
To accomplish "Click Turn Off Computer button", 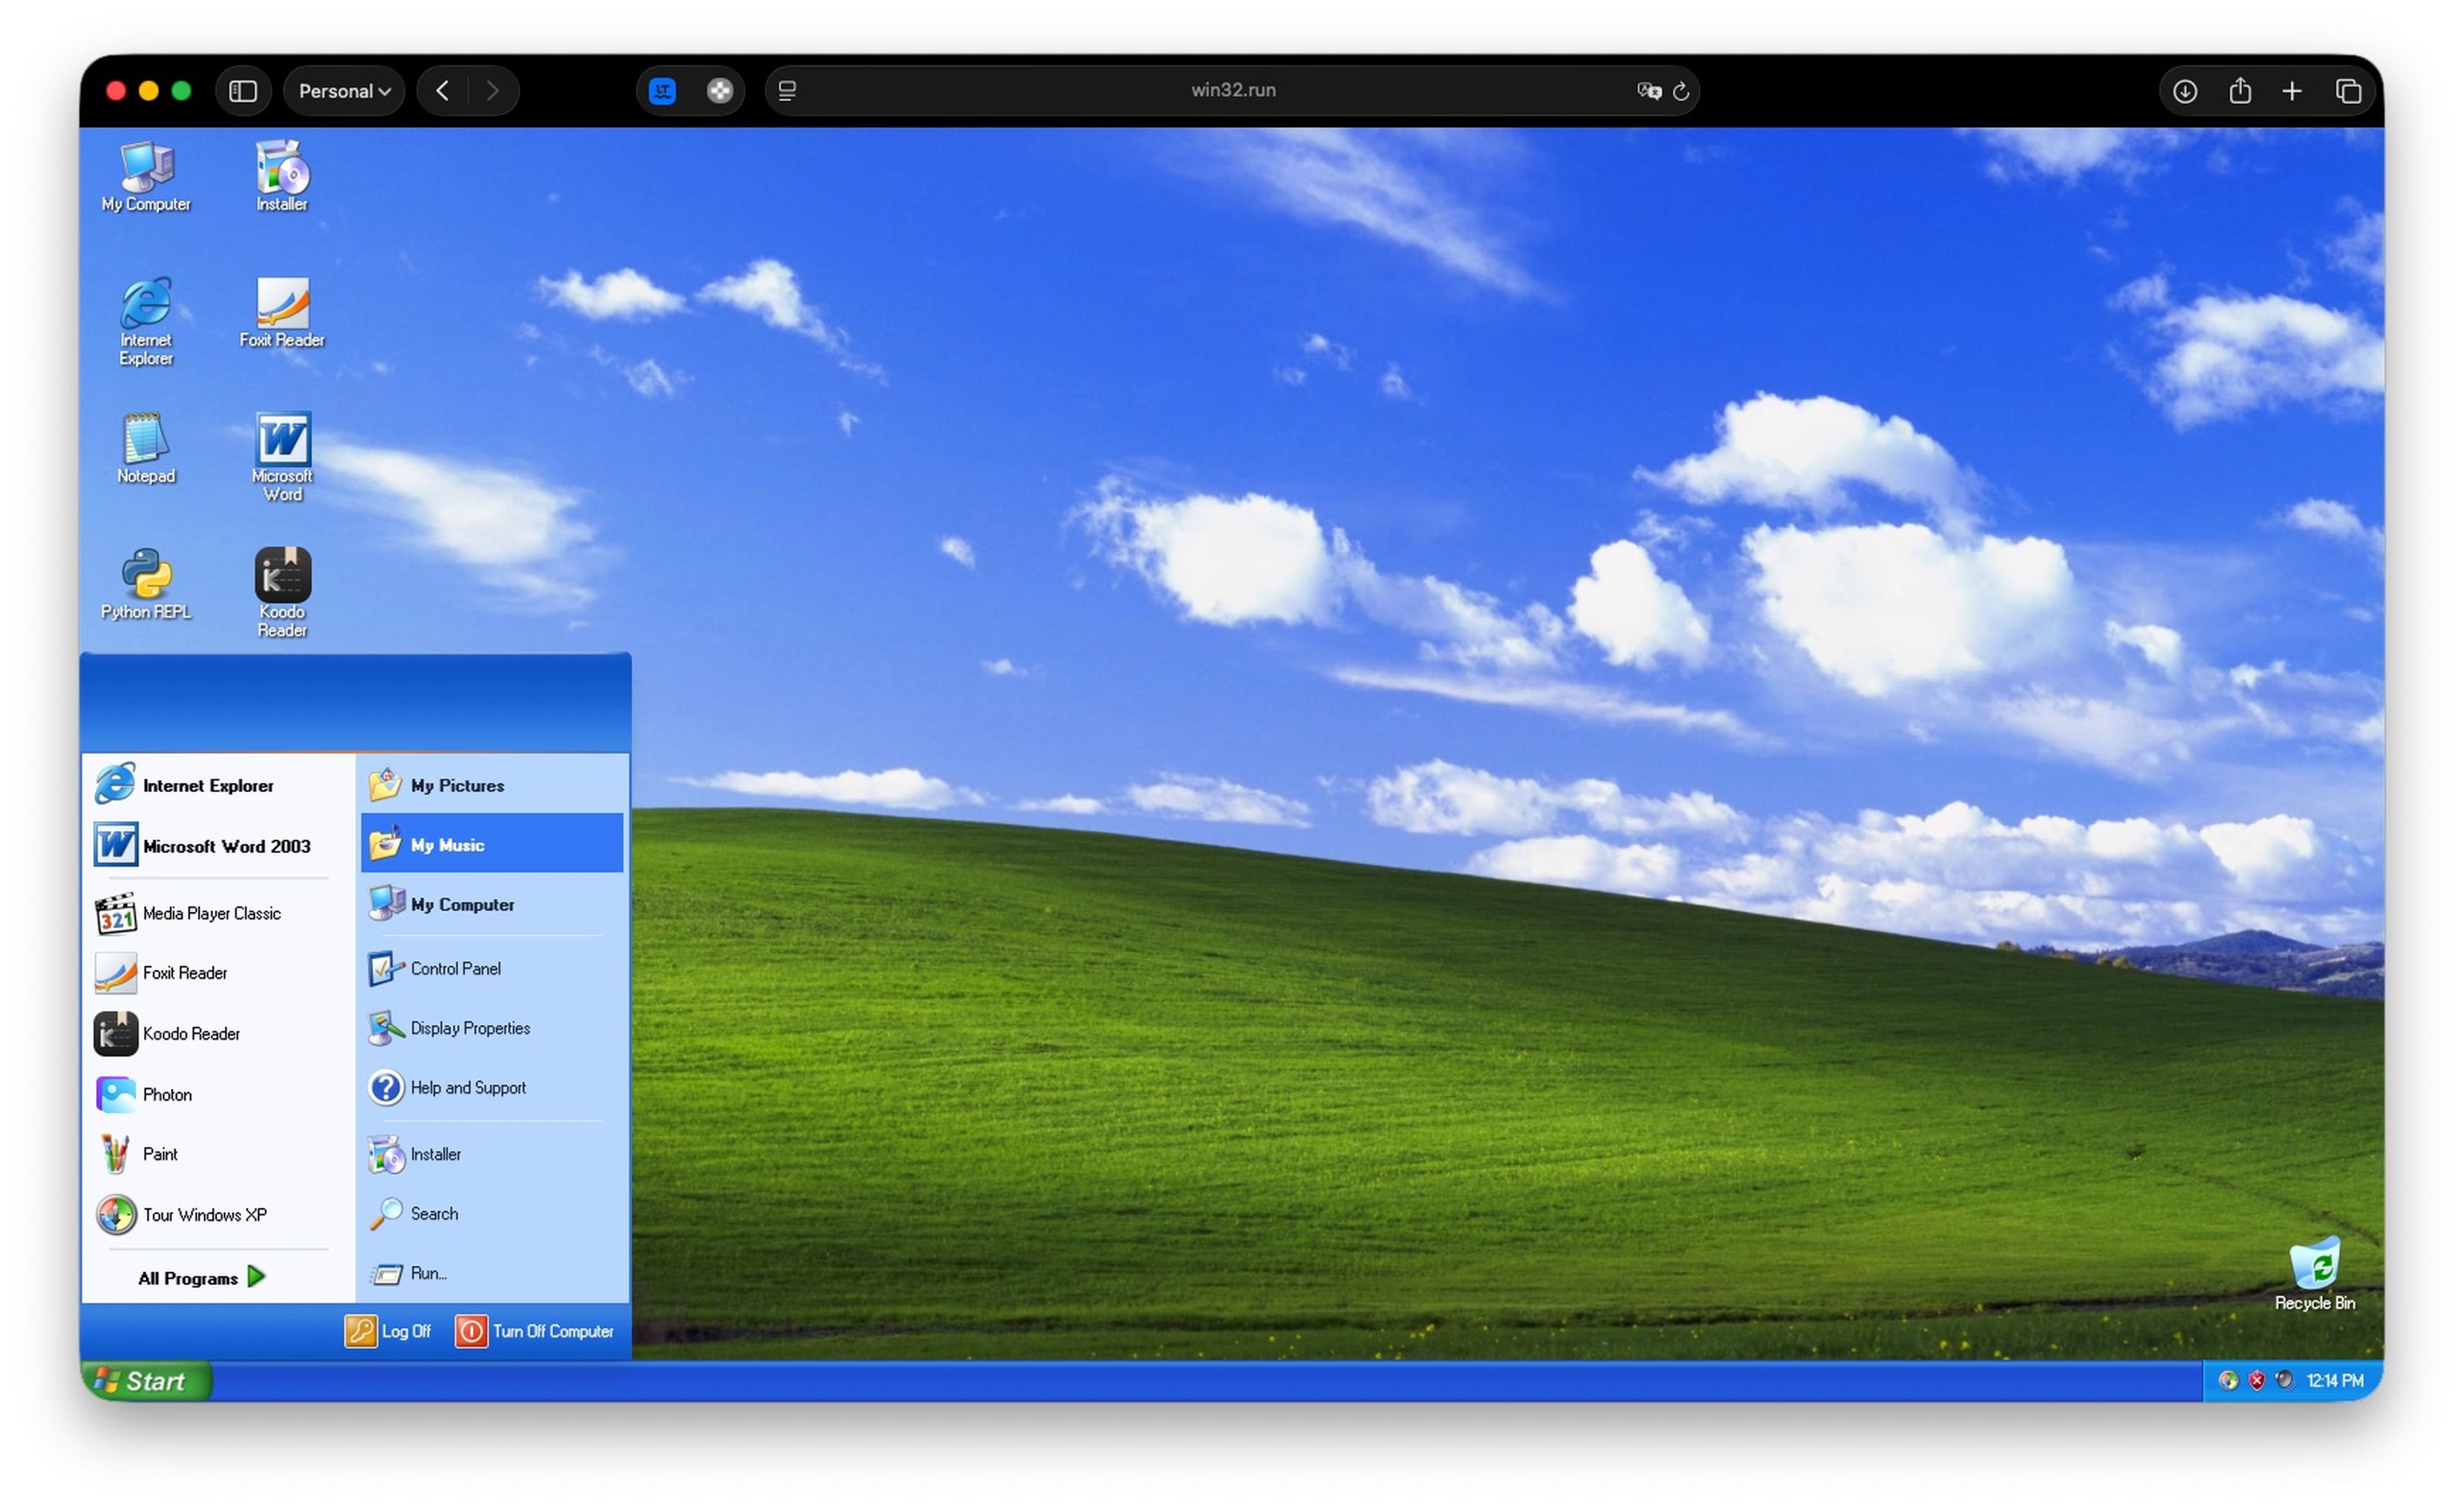I will 535,1332.
